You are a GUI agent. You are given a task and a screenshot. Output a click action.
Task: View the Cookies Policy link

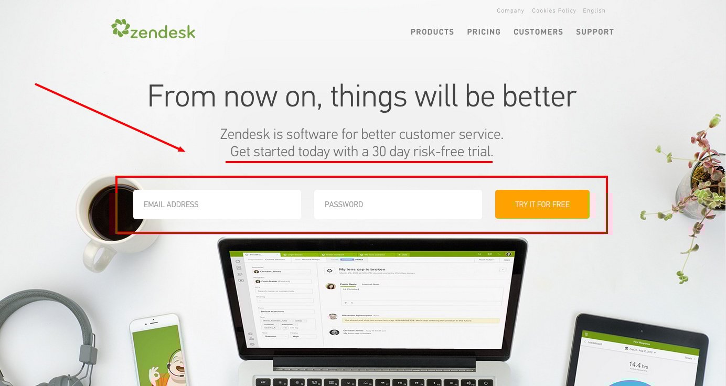pos(554,10)
